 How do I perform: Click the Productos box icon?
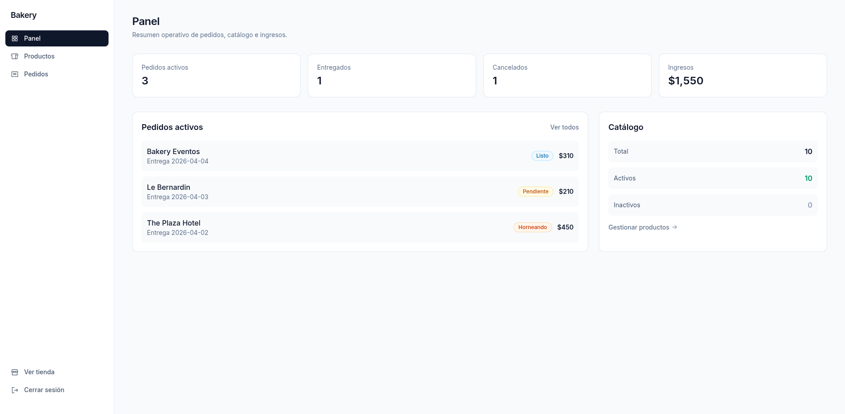[x=15, y=56]
